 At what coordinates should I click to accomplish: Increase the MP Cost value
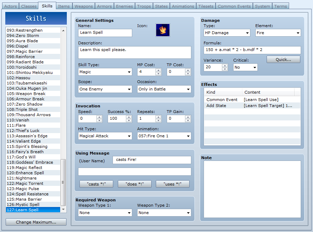point(158,70)
